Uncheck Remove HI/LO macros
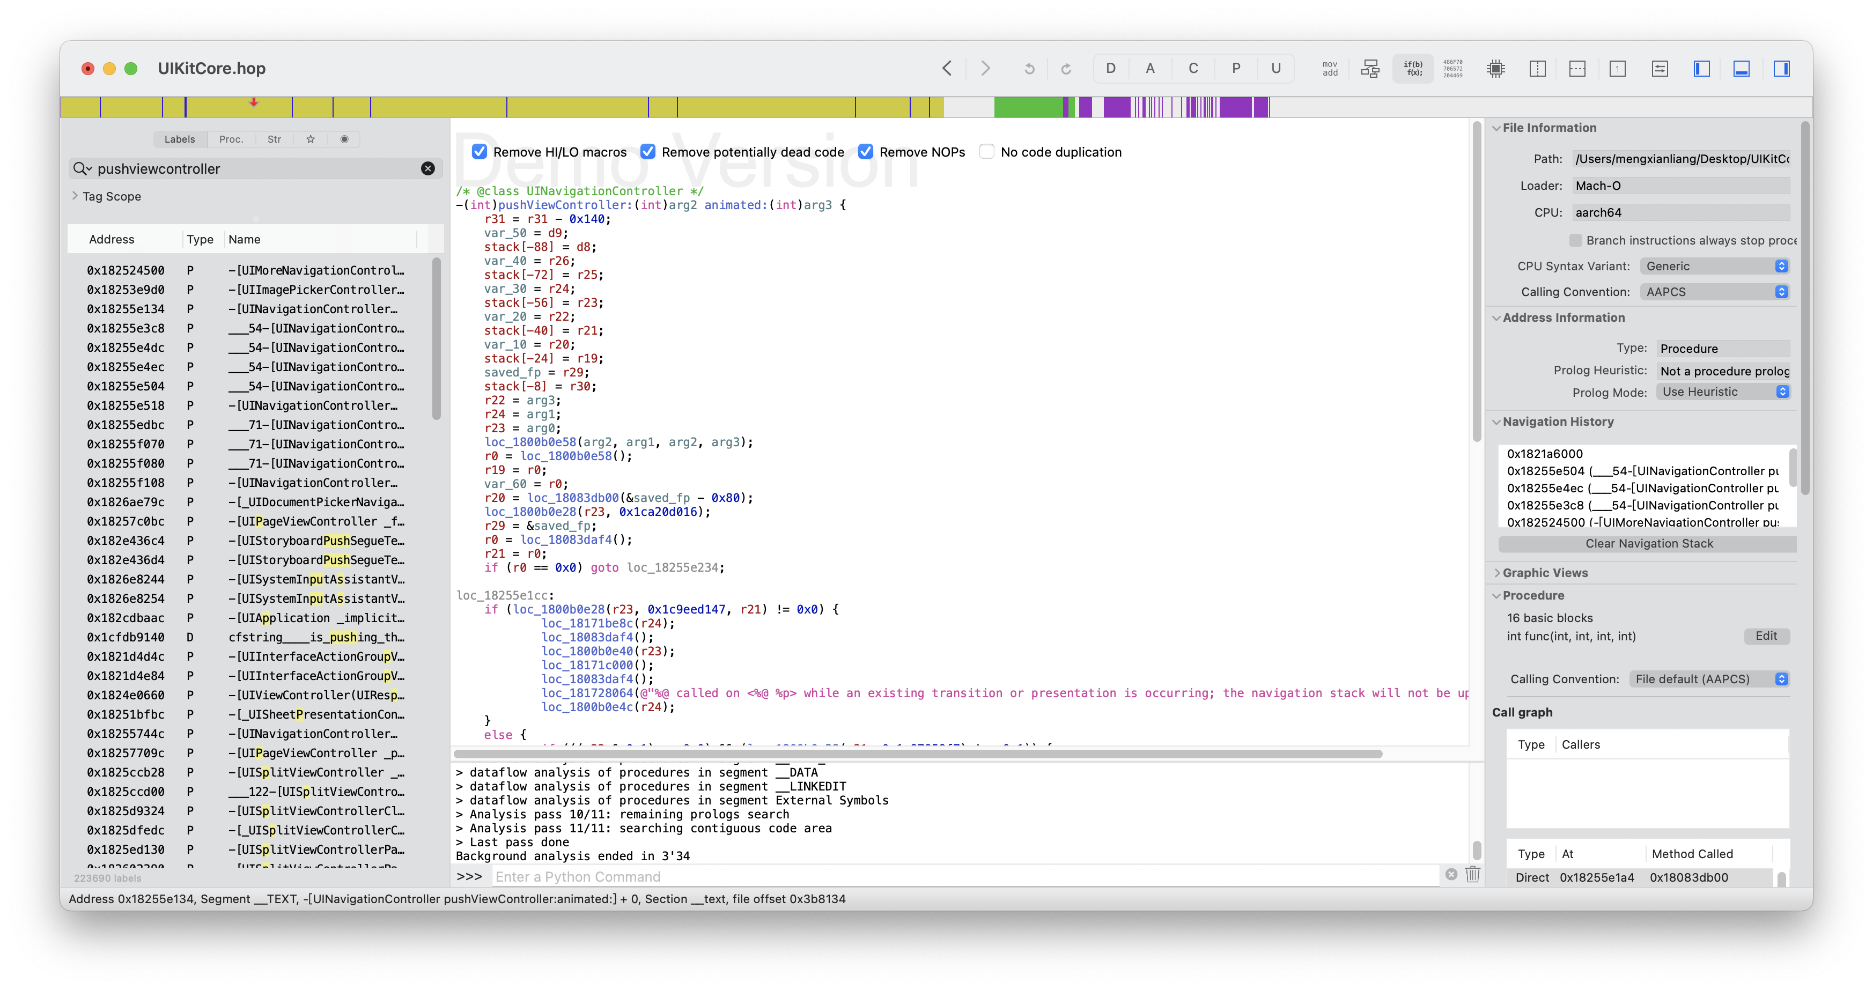Viewport: 1873px width, 990px height. [x=479, y=152]
